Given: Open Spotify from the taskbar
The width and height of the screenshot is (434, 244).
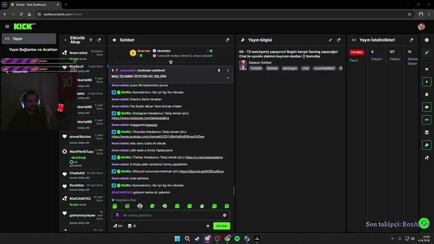Looking at the screenshot, I should pos(237,239).
